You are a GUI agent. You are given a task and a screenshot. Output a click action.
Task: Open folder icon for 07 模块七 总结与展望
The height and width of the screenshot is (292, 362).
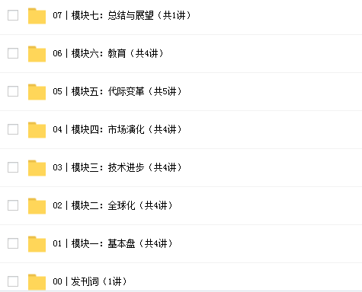click(x=37, y=16)
